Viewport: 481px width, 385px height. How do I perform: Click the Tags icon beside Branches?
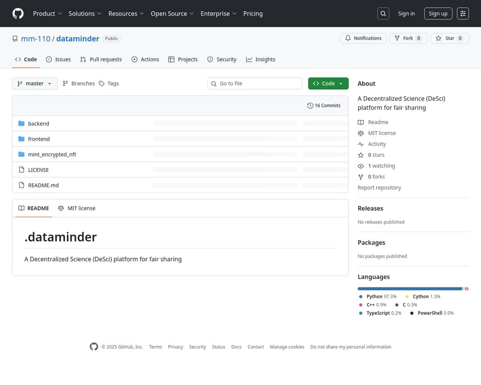coord(102,83)
